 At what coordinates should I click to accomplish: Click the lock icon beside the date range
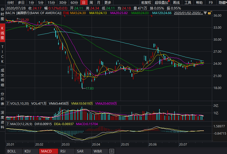[x=210, y=13]
